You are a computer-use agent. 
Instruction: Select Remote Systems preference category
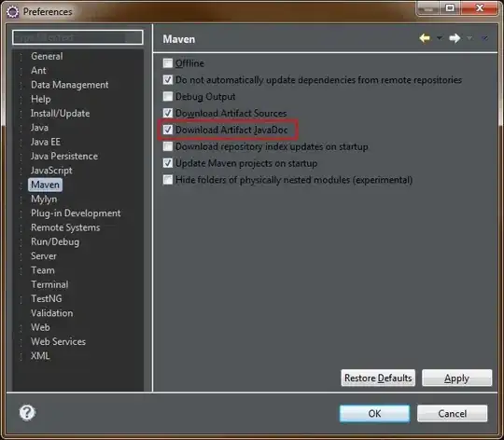click(65, 227)
